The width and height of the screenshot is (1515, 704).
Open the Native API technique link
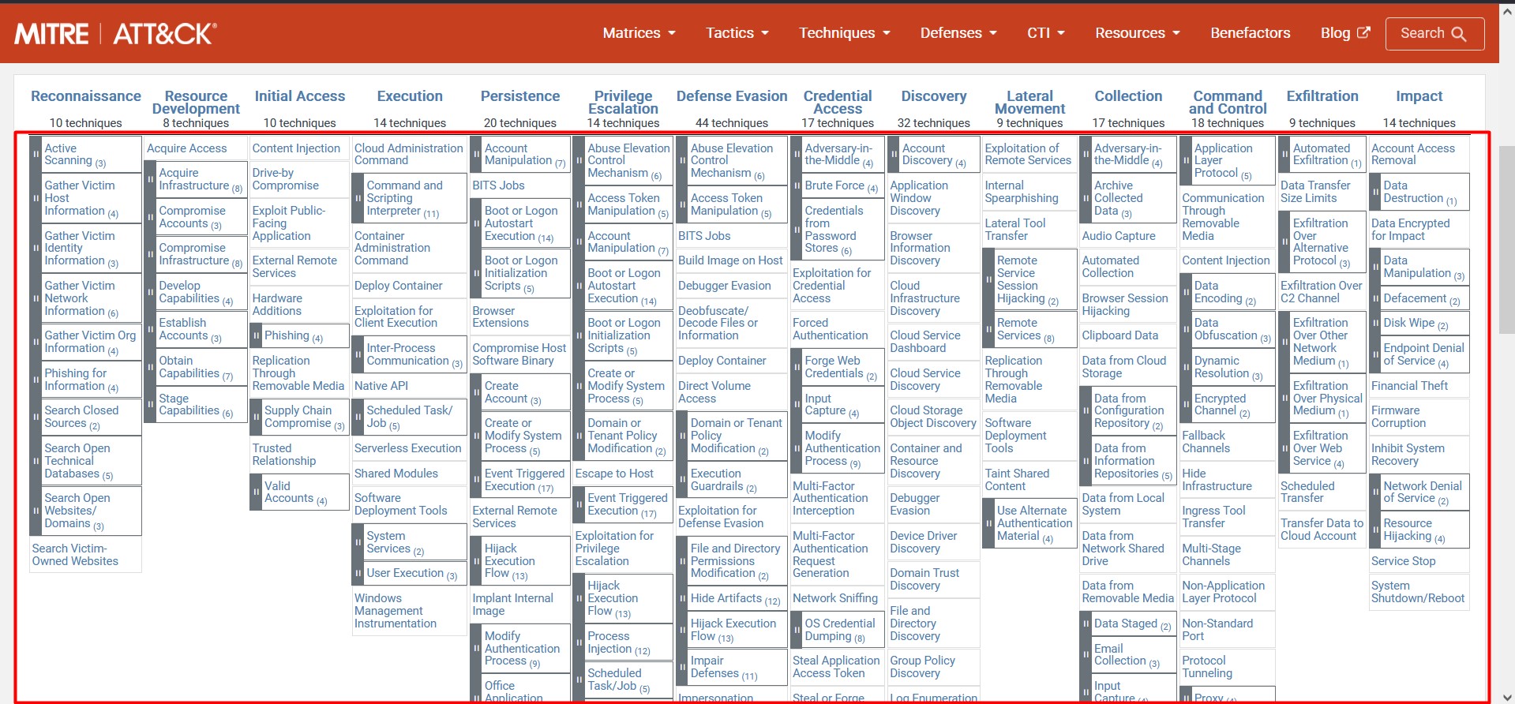pyautogui.click(x=381, y=386)
